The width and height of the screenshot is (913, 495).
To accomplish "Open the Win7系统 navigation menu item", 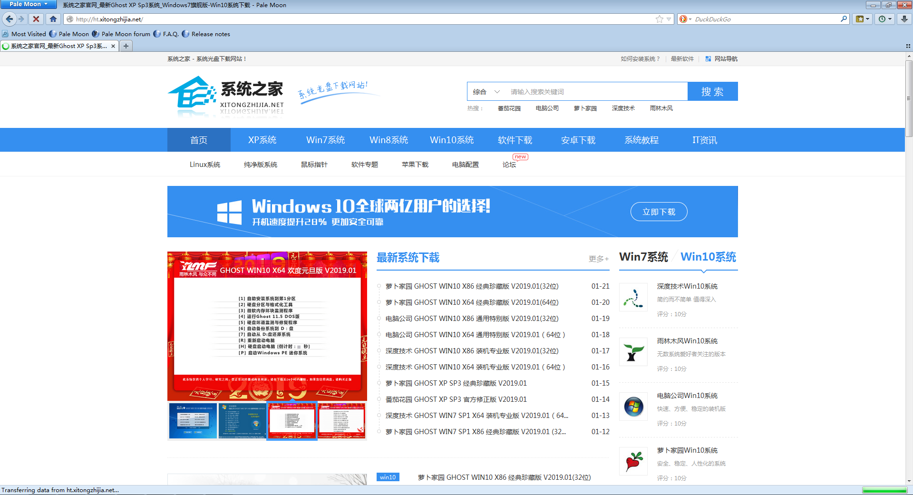I will (x=326, y=140).
